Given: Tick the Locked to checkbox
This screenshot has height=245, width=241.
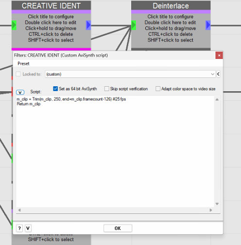Looking at the screenshot, I should [x=18, y=74].
